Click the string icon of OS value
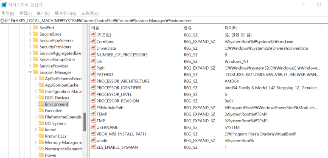 tap(93, 61)
